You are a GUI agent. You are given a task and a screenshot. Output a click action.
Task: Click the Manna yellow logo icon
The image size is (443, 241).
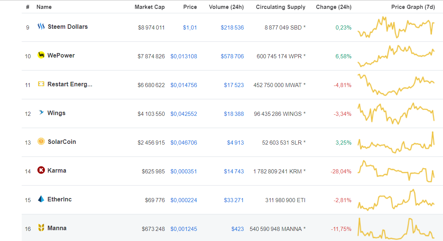[41, 228]
